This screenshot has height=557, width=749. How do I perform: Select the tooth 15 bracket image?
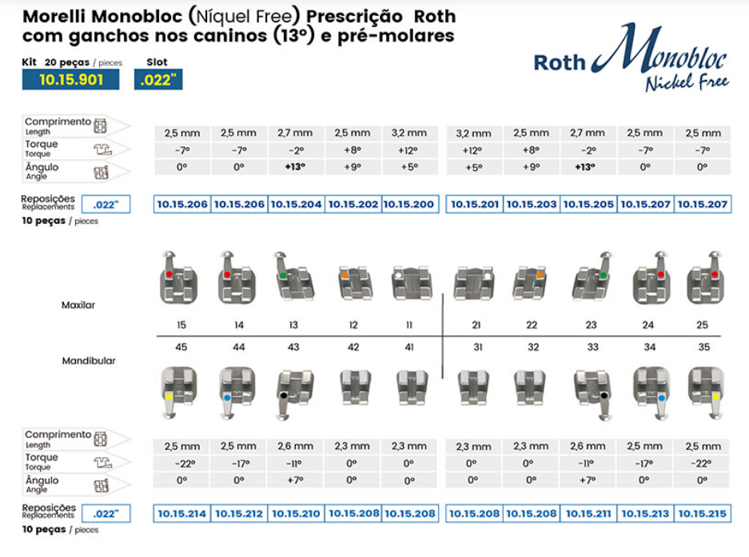coord(178,277)
